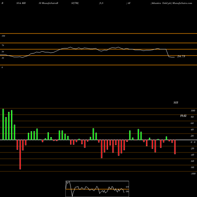Click the '-80' label on MR axis
Screen dimensions: 197x197
[192, 167]
